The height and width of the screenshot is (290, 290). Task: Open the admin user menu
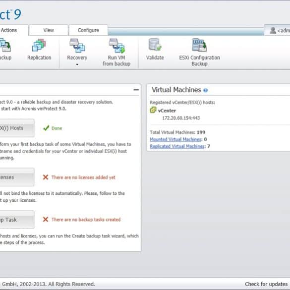[277, 30]
